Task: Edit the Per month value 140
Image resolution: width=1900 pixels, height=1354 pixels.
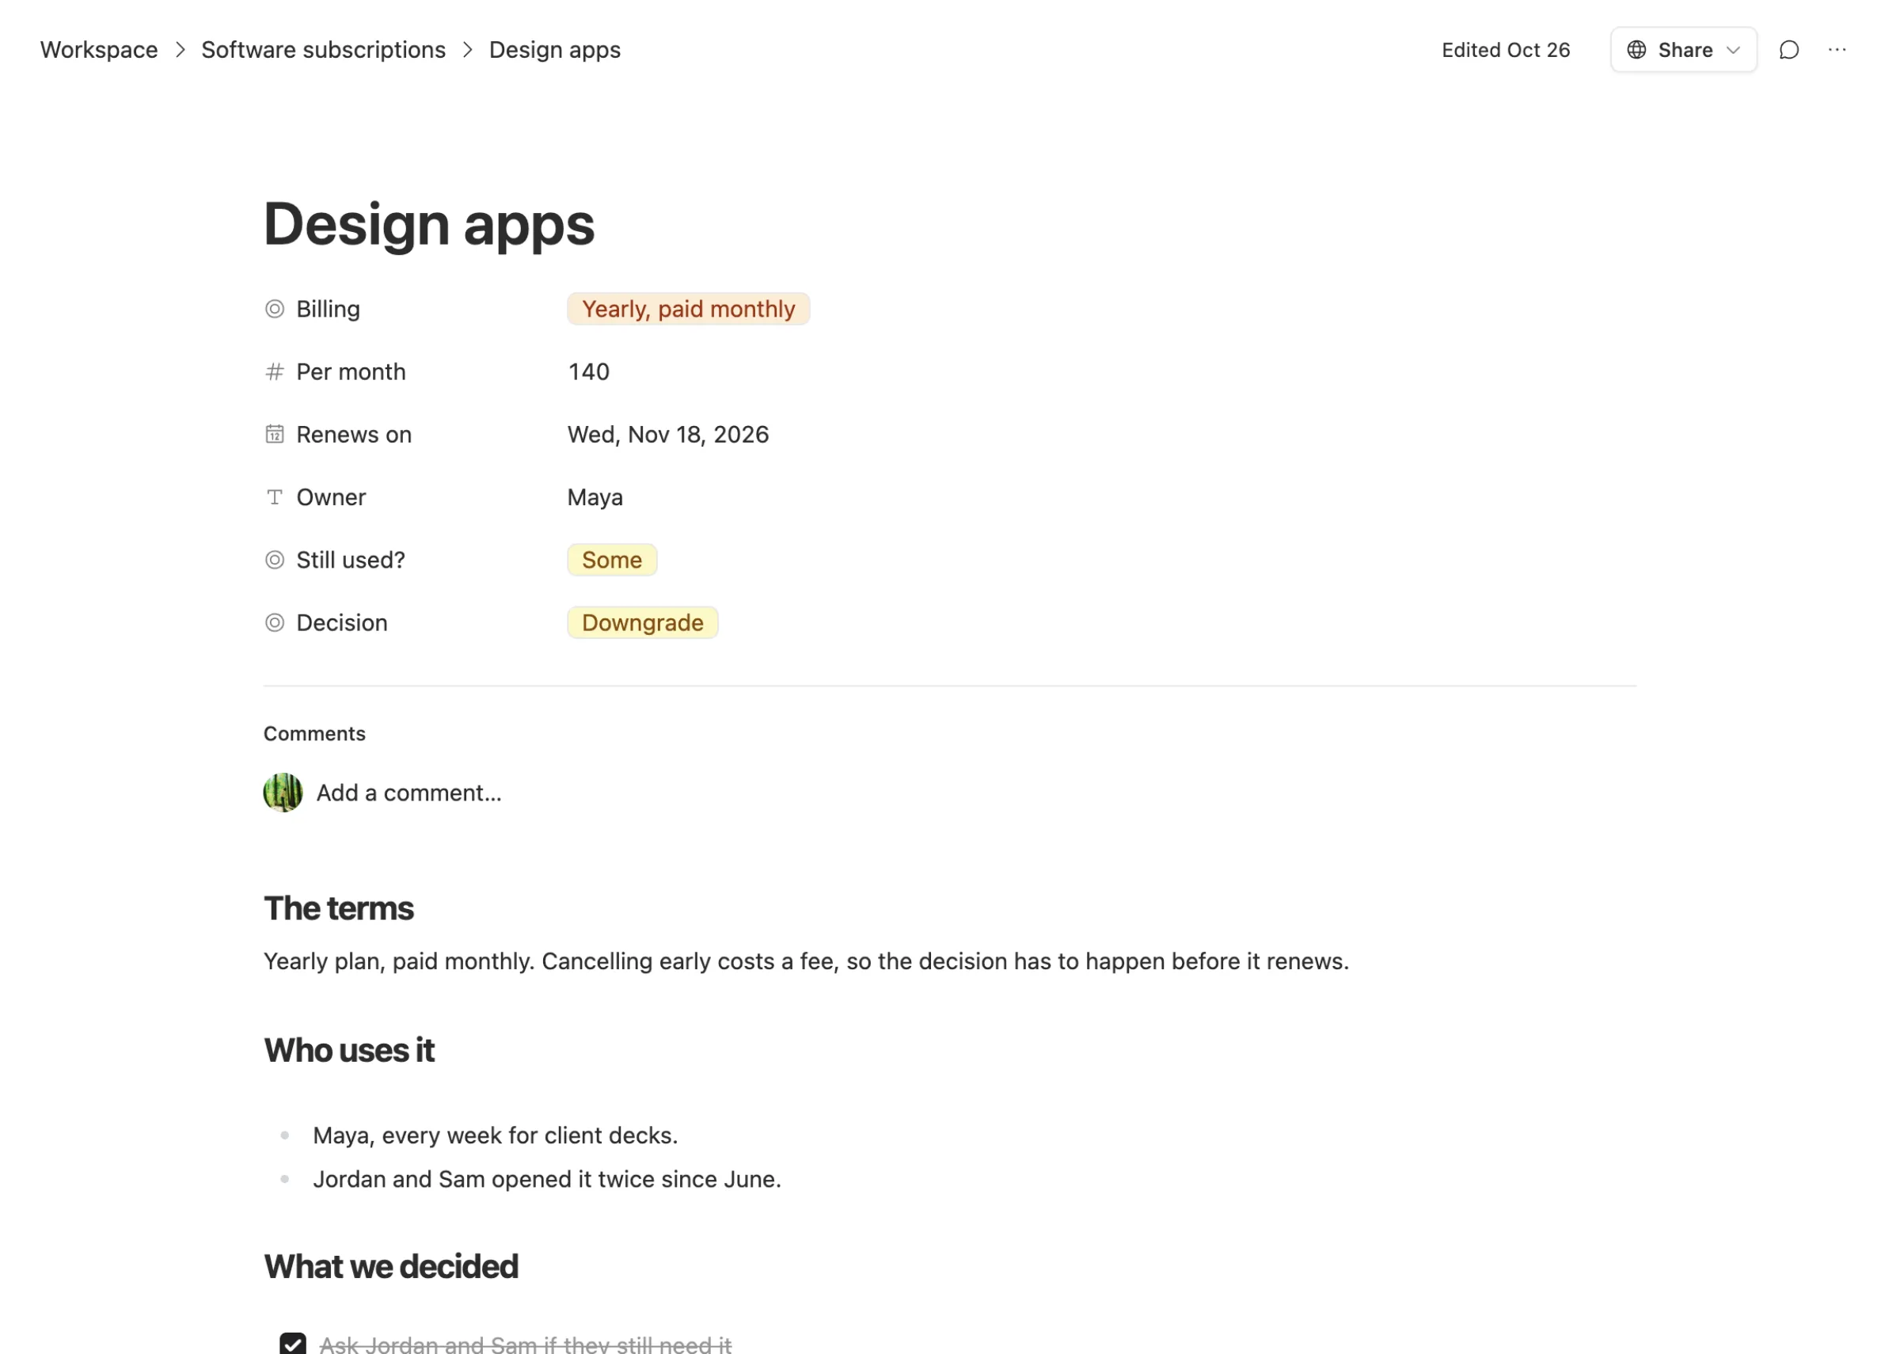Action: pos(588,372)
